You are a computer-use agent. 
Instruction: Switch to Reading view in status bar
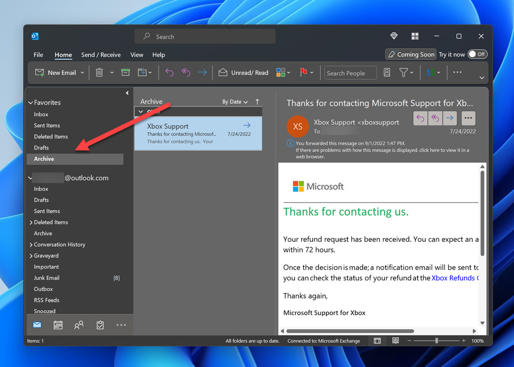[x=395, y=341]
